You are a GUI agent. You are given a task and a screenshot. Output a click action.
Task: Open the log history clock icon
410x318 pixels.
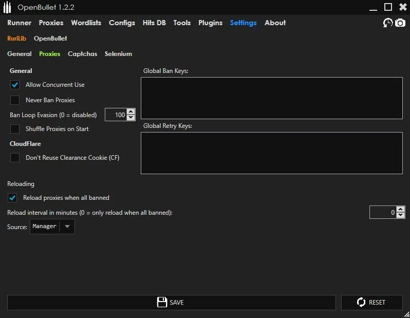(388, 23)
